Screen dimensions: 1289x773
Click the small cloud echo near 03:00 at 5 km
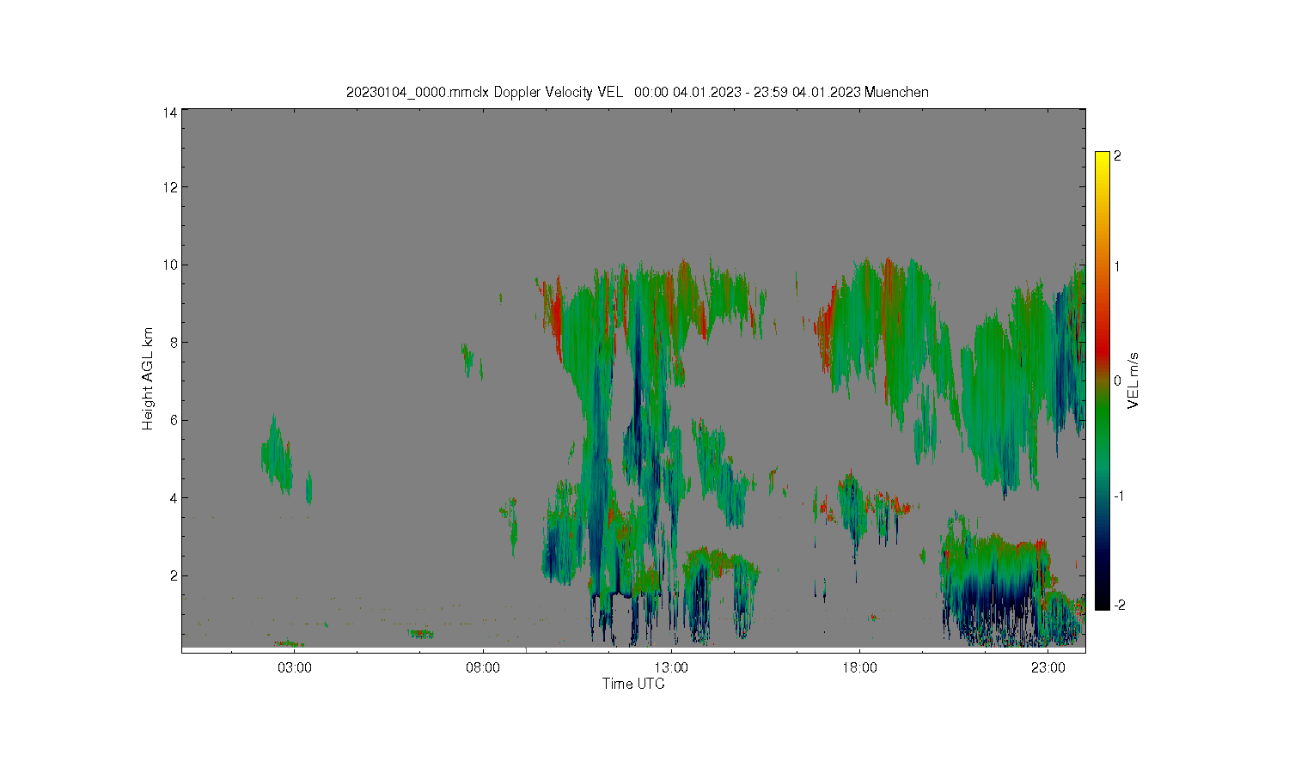tap(277, 455)
